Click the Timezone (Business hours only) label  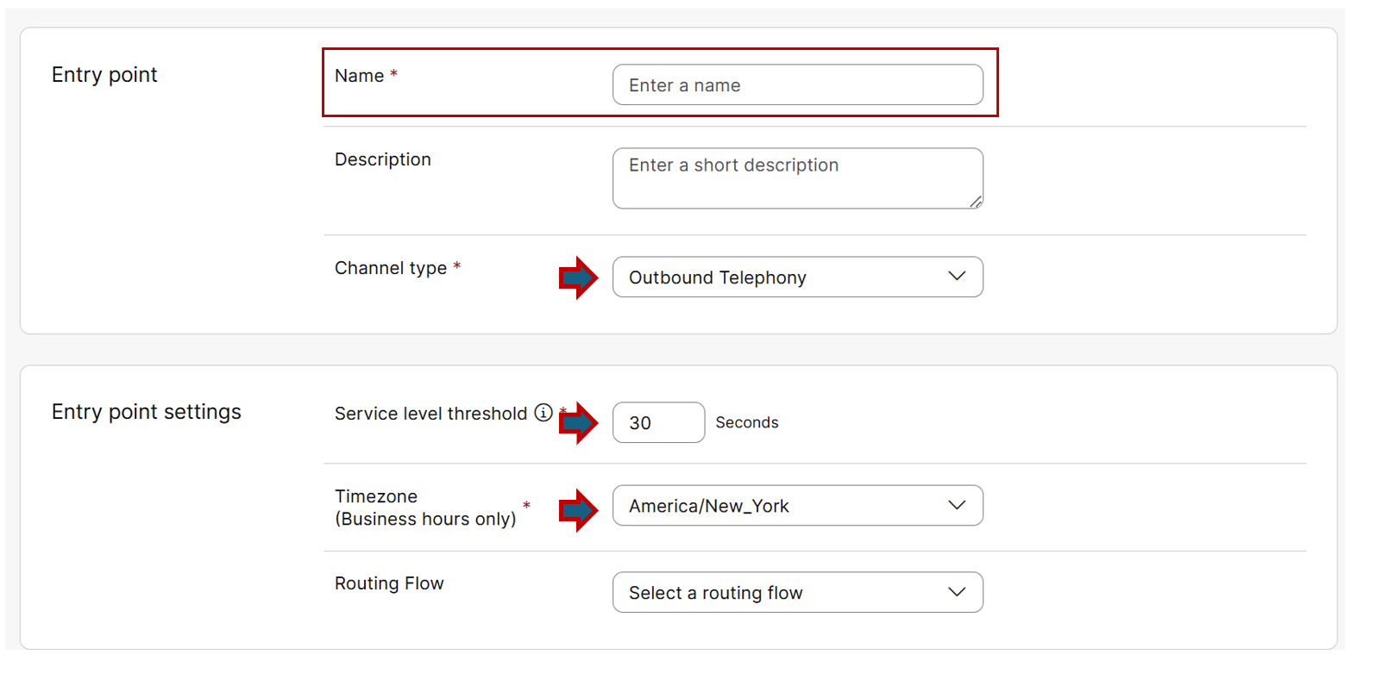[425, 508]
